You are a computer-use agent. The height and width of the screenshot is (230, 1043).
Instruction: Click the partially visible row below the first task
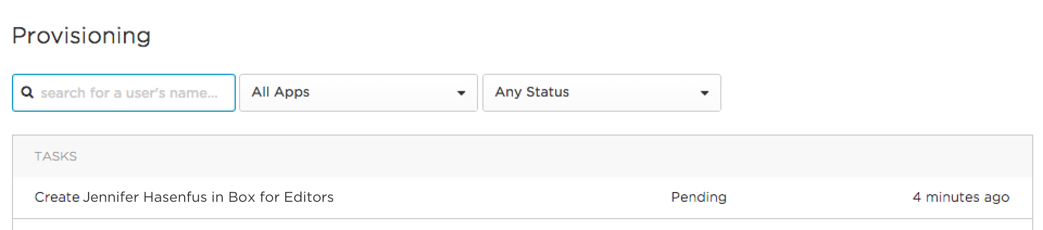click(x=523, y=225)
